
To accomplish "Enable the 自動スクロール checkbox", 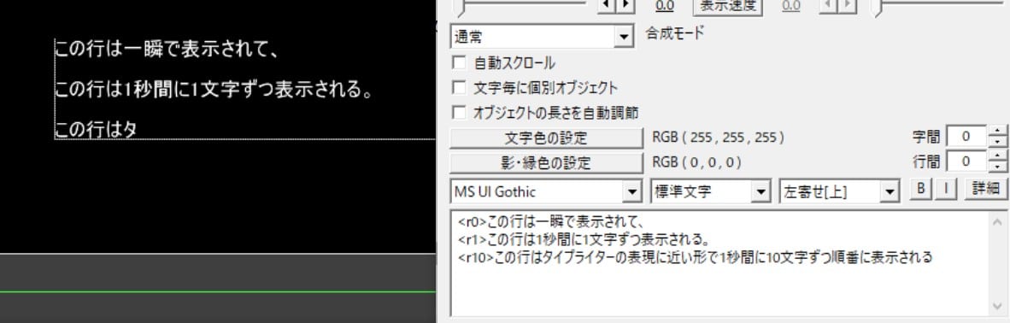I will coord(459,62).
